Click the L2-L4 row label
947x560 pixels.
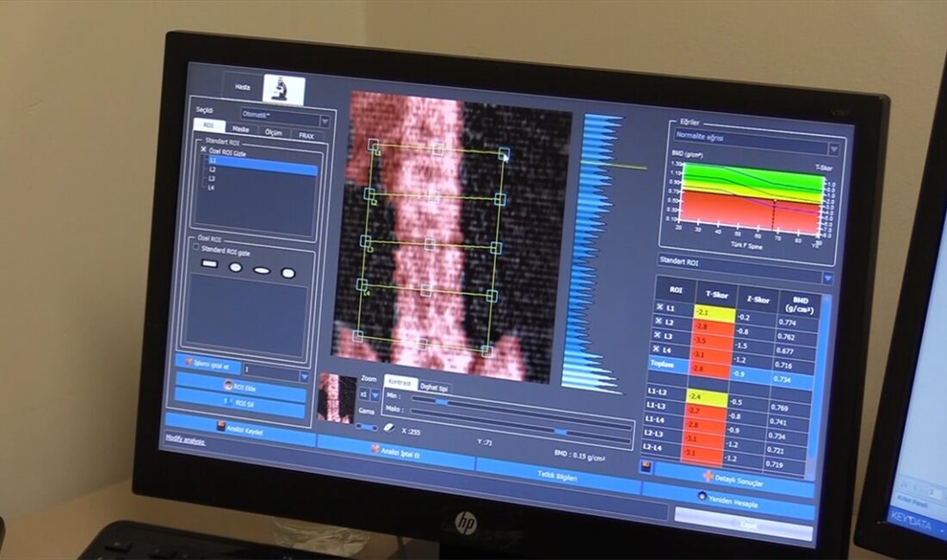click(x=653, y=447)
